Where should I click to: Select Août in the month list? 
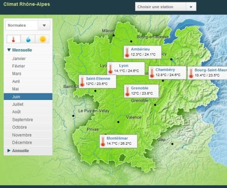point(28,112)
